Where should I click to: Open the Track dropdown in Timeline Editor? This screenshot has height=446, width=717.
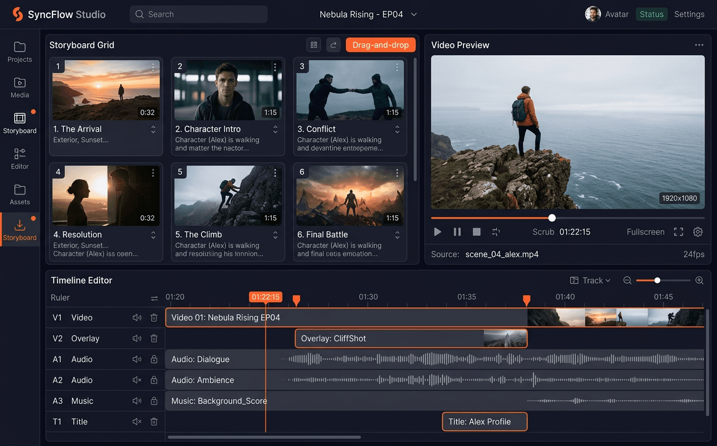(590, 280)
